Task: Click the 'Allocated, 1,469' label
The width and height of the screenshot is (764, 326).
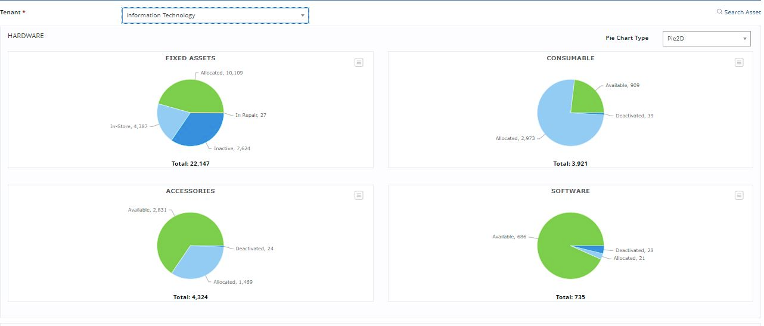Action: pyautogui.click(x=233, y=282)
